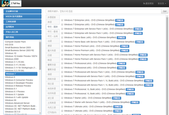Expand the 应用程序 category panel
Image resolution: width=169 pixels, height=115 pixels.
tap(22, 27)
